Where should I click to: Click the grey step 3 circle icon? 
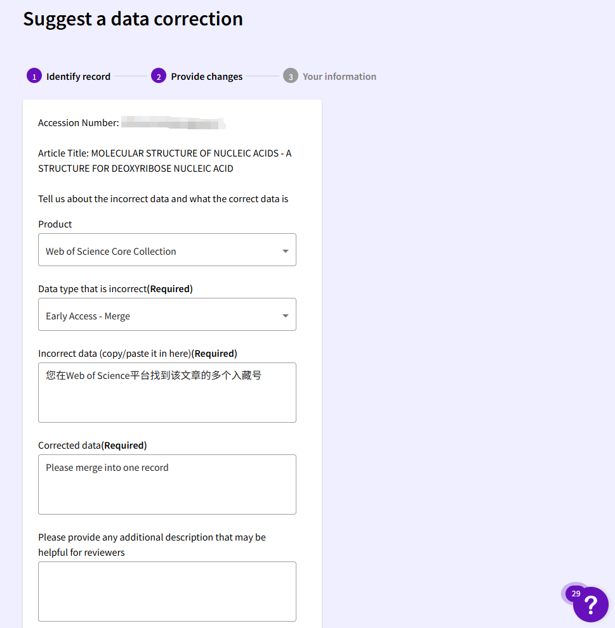point(290,76)
